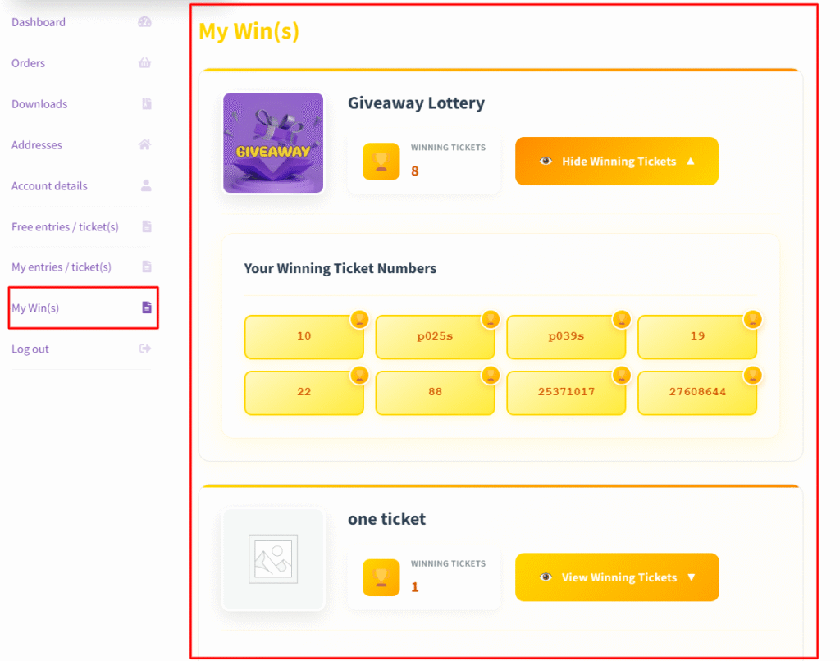Toggle eye icon on View Winning Tickets
The image size is (840, 661).
click(x=546, y=577)
